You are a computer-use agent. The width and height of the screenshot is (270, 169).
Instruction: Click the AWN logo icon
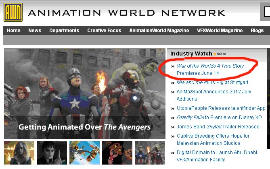[x=13, y=12]
